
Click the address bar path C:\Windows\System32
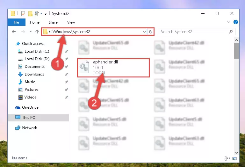point(69,32)
